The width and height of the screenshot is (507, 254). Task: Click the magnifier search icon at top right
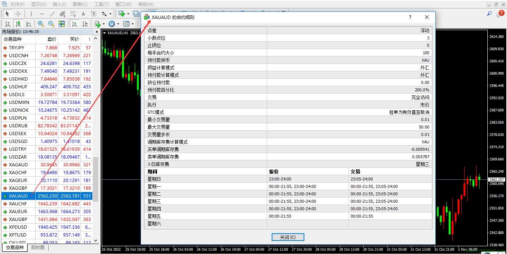click(x=489, y=14)
